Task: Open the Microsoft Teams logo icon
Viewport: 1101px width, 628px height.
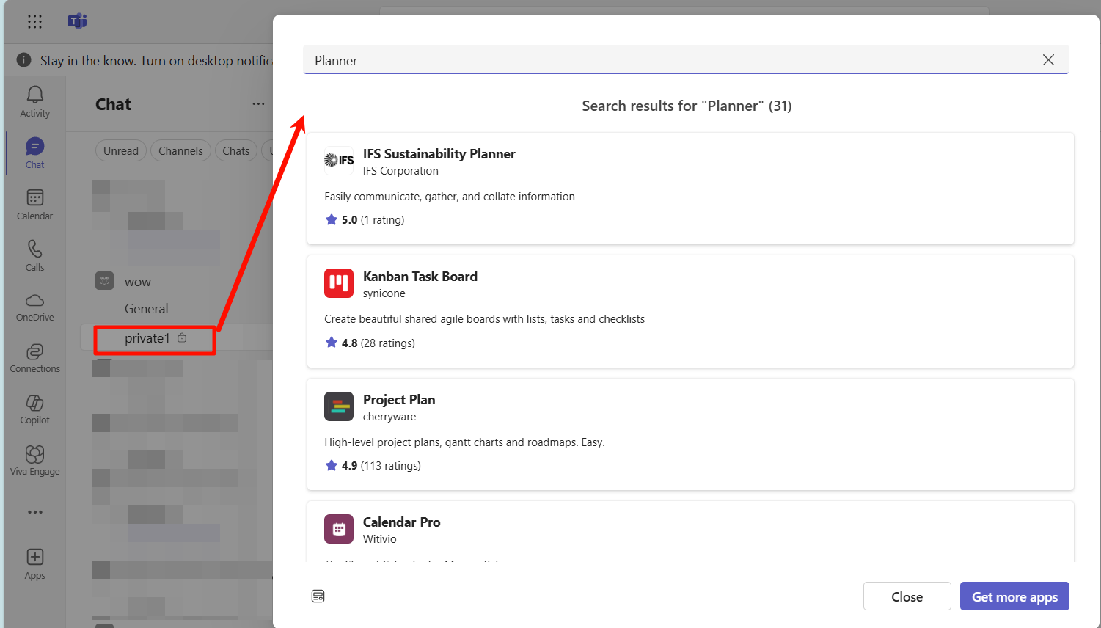Action: (x=77, y=21)
